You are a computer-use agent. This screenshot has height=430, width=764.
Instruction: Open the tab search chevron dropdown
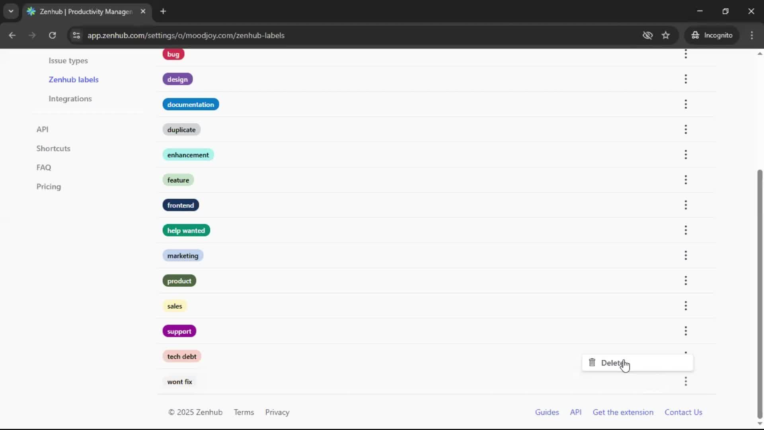click(x=11, y=11)
